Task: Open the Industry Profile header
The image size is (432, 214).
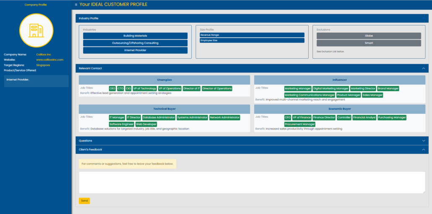Action: 252,18
